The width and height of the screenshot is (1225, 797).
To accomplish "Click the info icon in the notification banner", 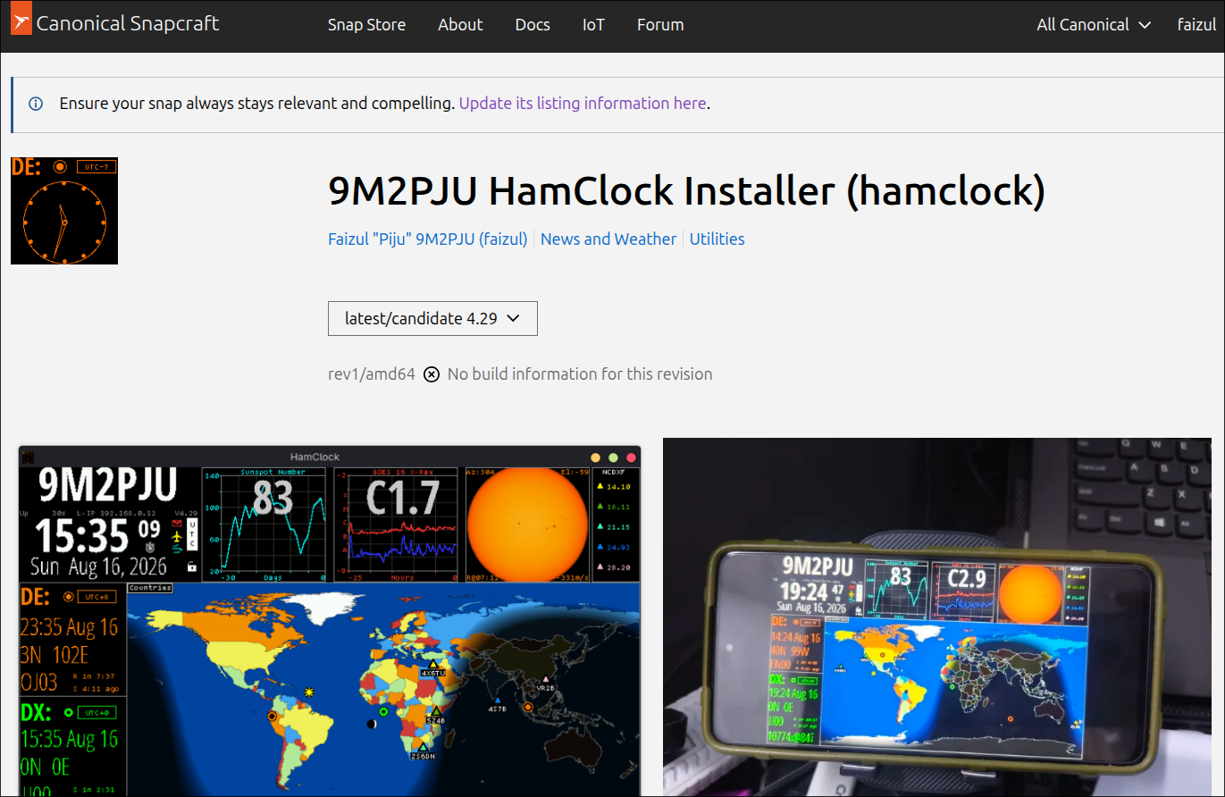I will [x=36, y=104].
